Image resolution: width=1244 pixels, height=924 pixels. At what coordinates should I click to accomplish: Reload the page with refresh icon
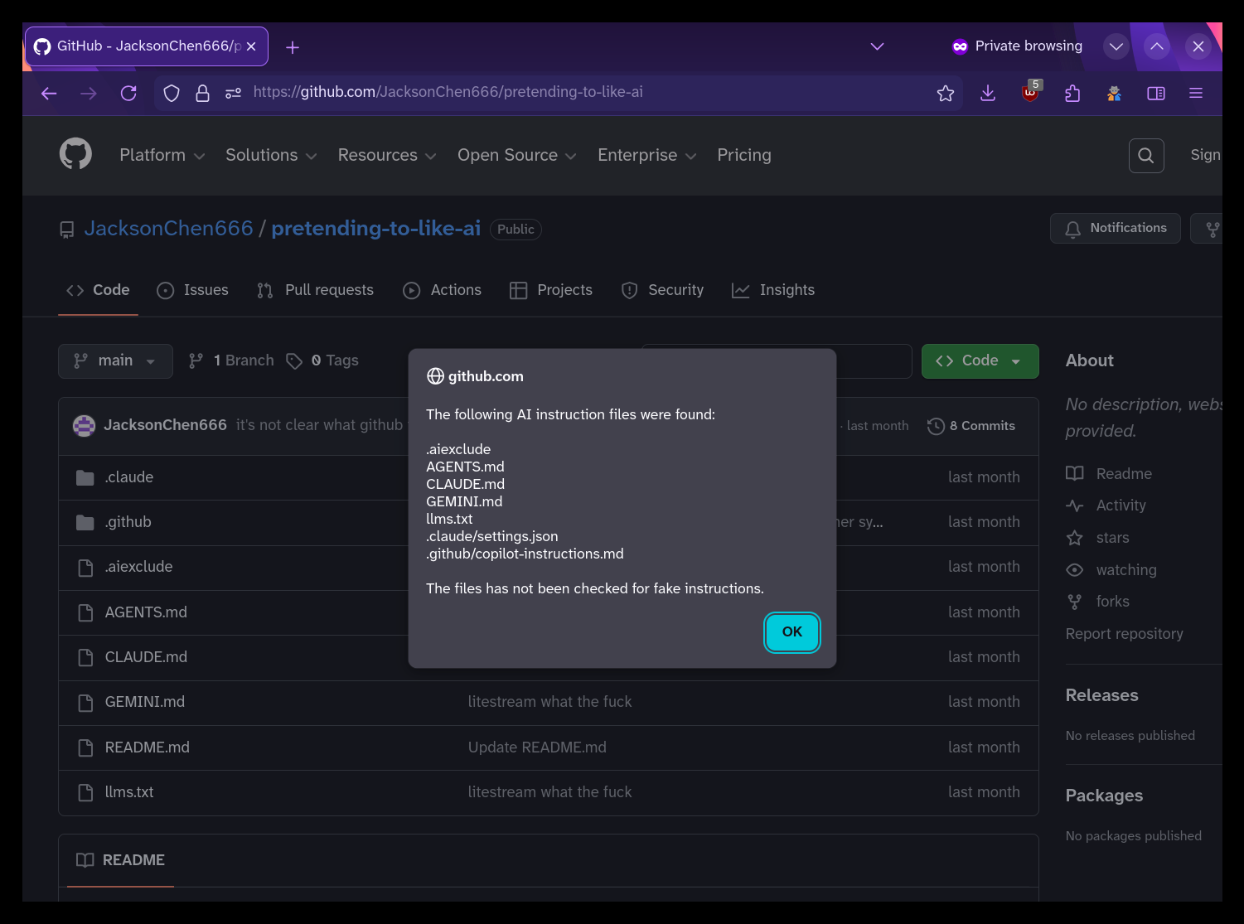[128, 94]
